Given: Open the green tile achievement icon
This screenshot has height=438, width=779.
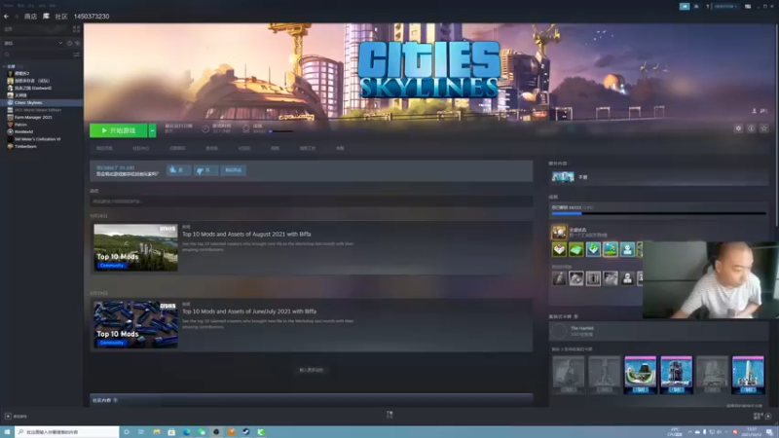Looking at the screenshot, I should point(576,249).
